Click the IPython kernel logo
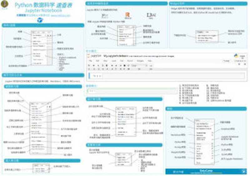The height and width of the screenshot is (176, 250). (x=105, y=16)
